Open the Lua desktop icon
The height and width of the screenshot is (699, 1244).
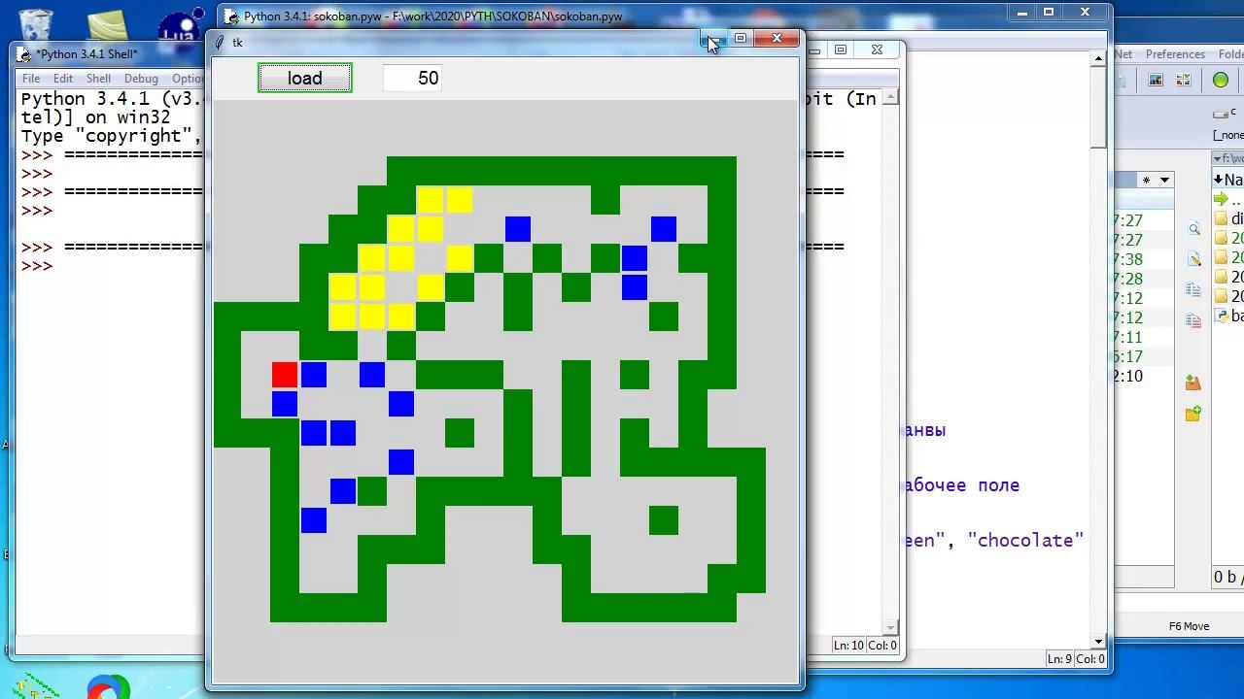point(180,26)
